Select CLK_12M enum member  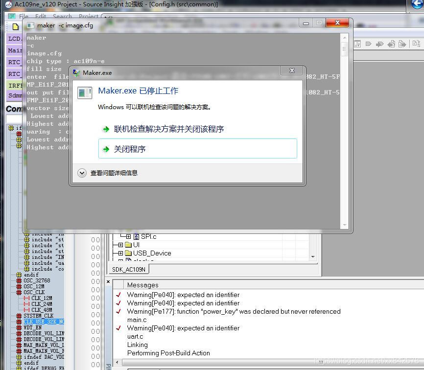tap(42, 298)
